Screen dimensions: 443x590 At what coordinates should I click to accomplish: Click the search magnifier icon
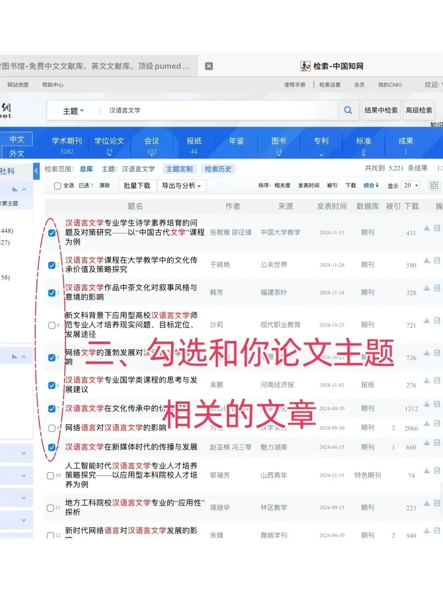[348, 110]
